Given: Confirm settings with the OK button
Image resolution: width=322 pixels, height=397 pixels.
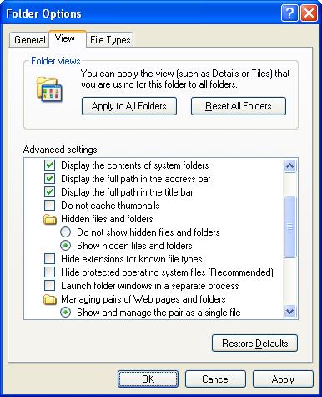Looking at the screenshot, I should 148,379.
